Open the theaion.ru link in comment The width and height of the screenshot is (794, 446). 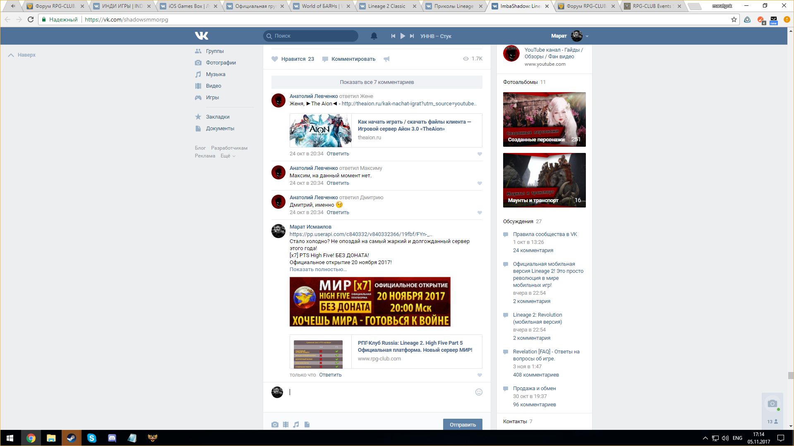(x=409, y=104)
